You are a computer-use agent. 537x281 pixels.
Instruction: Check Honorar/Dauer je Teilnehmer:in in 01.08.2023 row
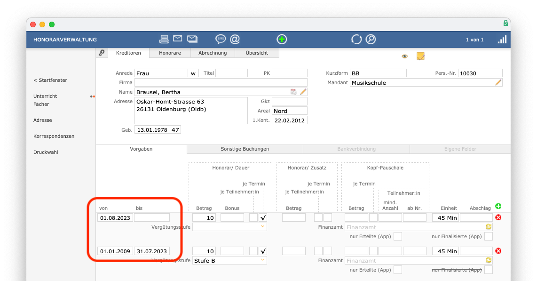(x=253, y=217)
